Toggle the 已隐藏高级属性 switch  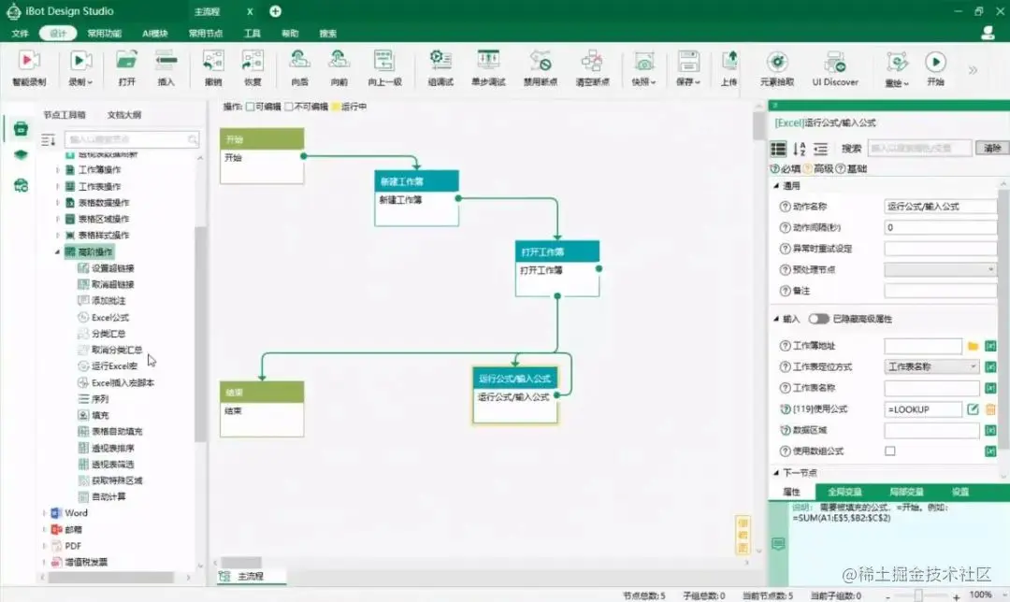[818, 319]
